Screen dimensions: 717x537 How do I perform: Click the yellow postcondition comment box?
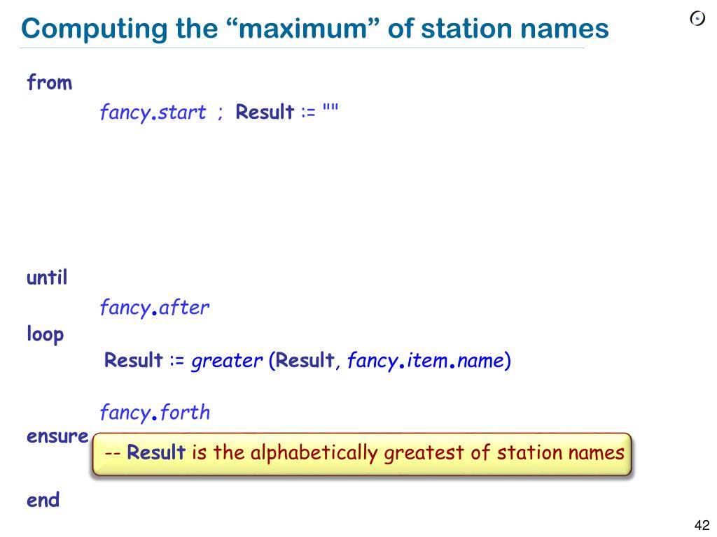[362, 454]
